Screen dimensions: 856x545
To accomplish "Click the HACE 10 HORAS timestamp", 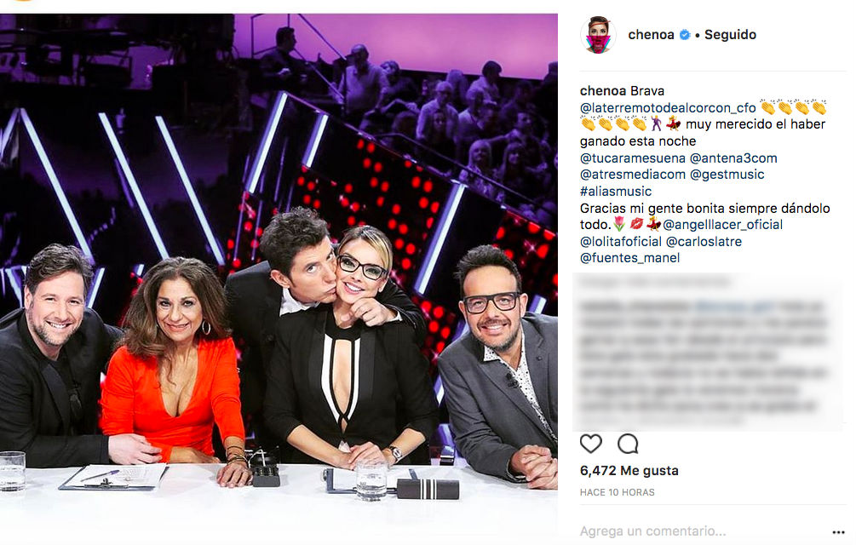I will click(617, 492).
